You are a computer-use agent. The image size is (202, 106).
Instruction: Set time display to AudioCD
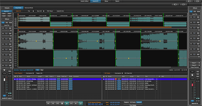(x=139, y=102)
